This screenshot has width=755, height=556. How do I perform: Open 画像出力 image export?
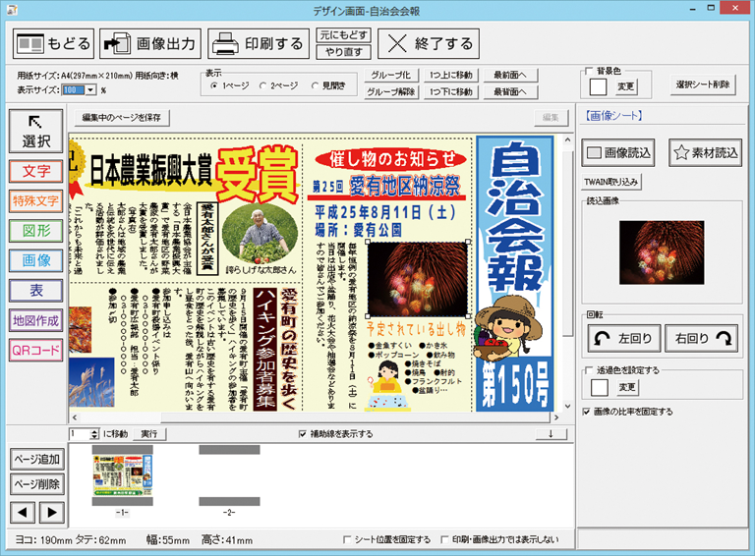(x=150, y=44)
